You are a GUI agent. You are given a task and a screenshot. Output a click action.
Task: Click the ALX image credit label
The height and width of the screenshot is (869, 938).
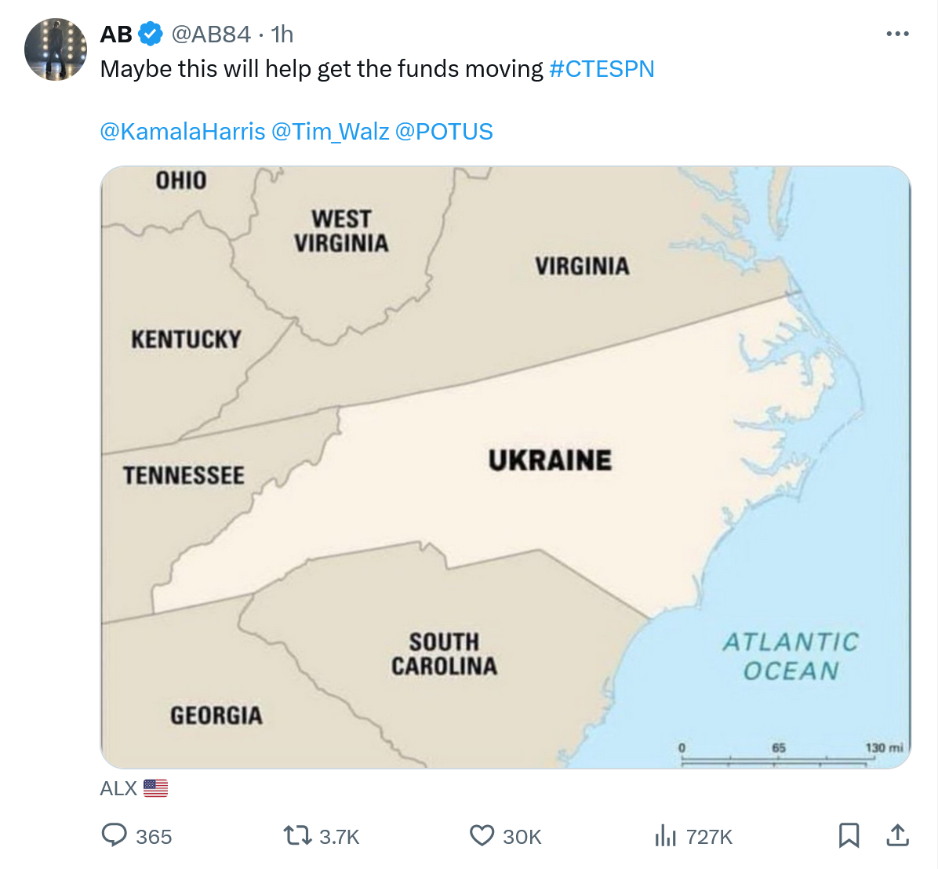pos(118,788)
